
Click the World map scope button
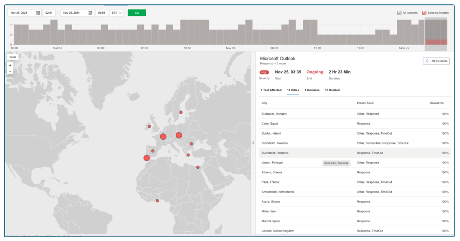coord(12,57)
